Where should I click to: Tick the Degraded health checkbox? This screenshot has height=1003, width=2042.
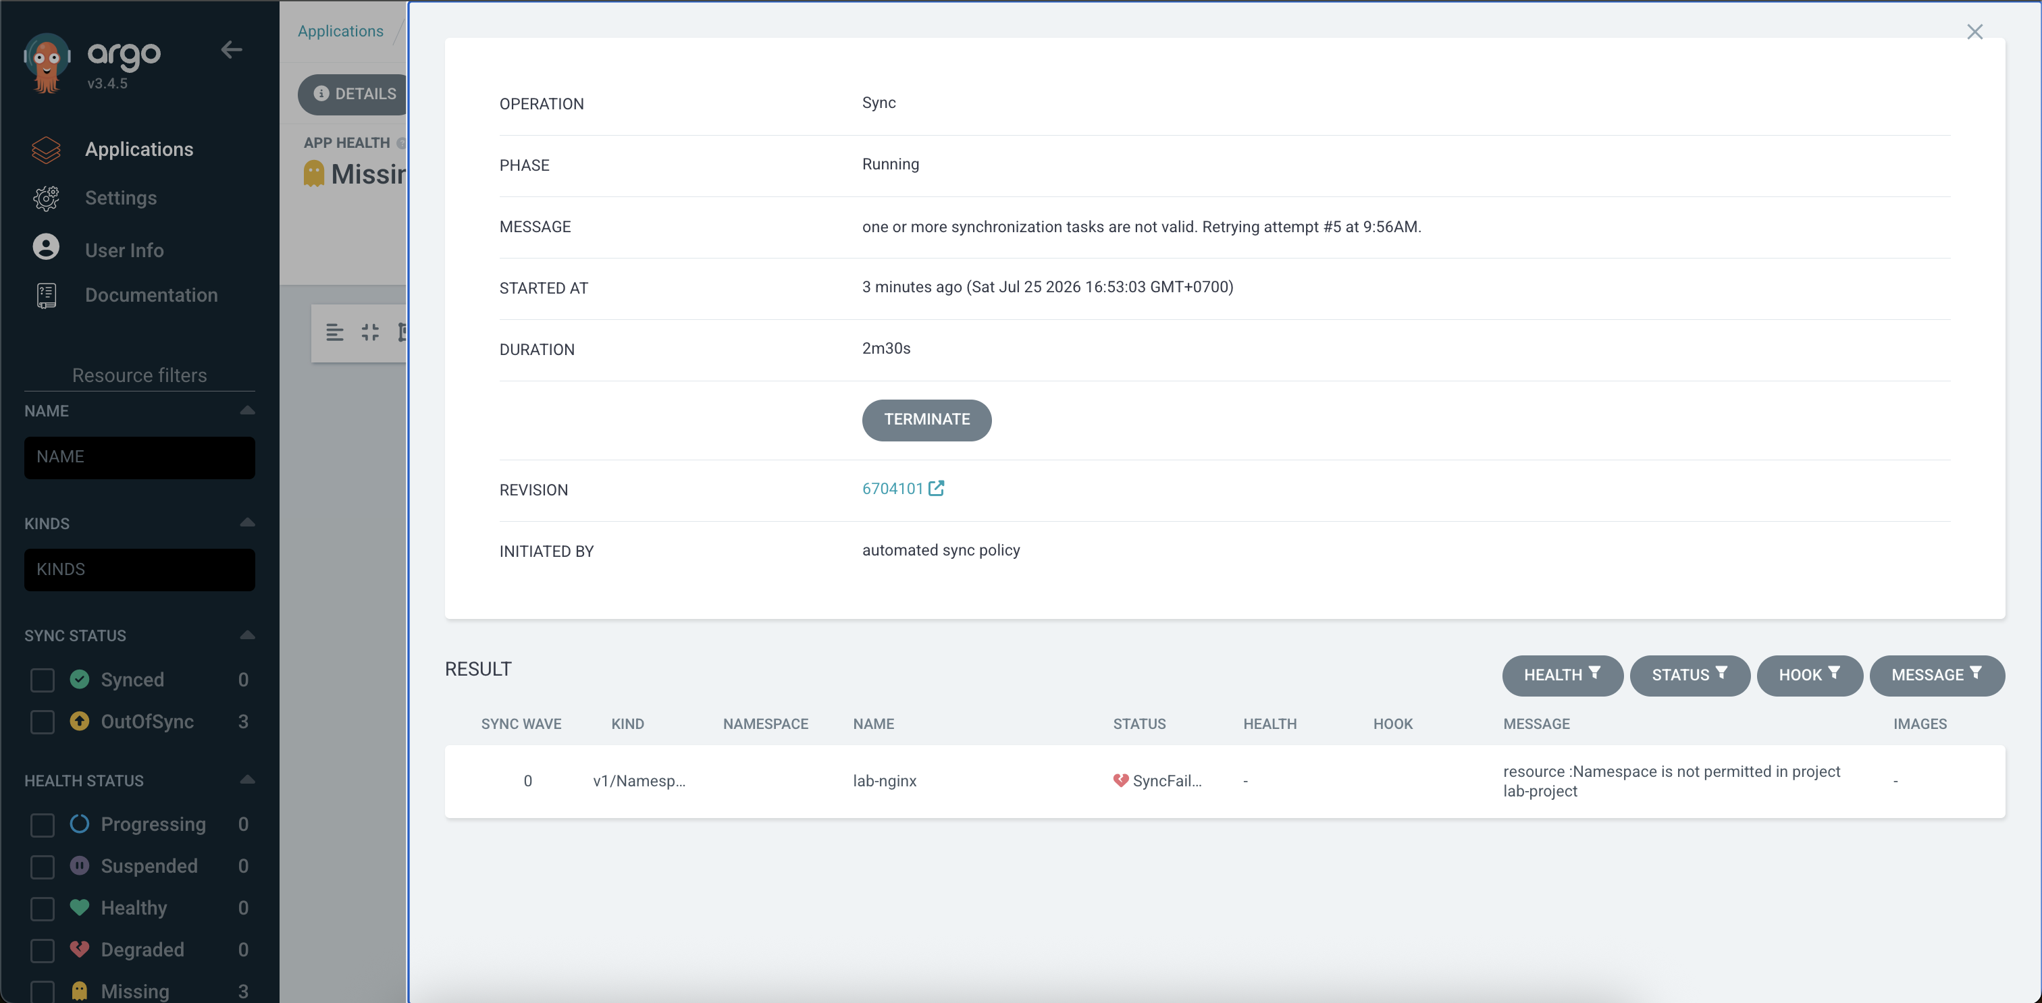[42, 951]
